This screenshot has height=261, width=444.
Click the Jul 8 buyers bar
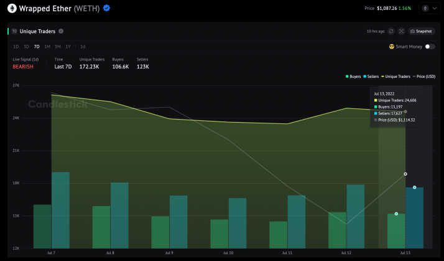(101, 227)
